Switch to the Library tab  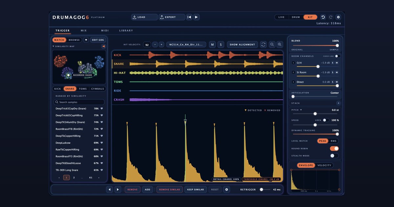(126, 31)
